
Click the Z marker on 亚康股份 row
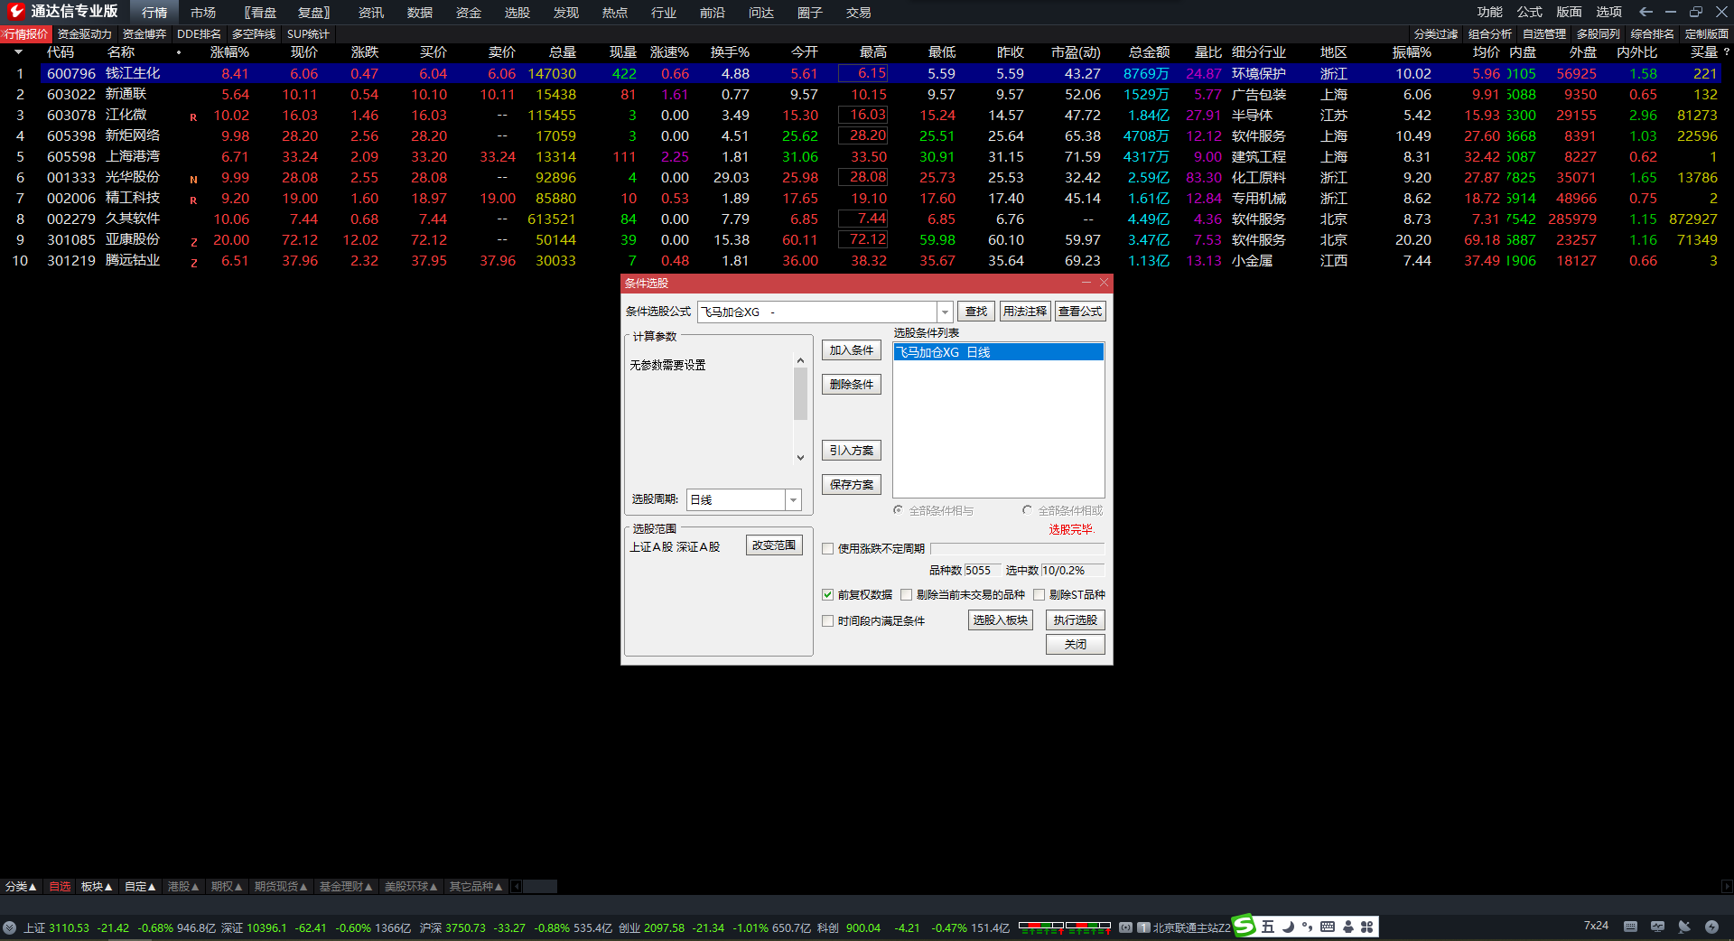[x=193, y=242]
